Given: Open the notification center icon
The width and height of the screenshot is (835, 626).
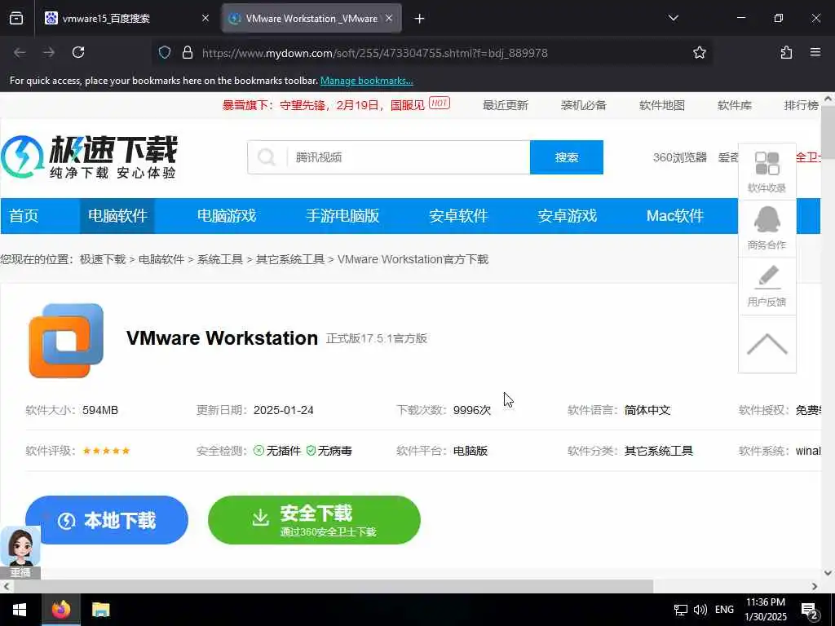Looking at the screenshot, I should 810,611.
